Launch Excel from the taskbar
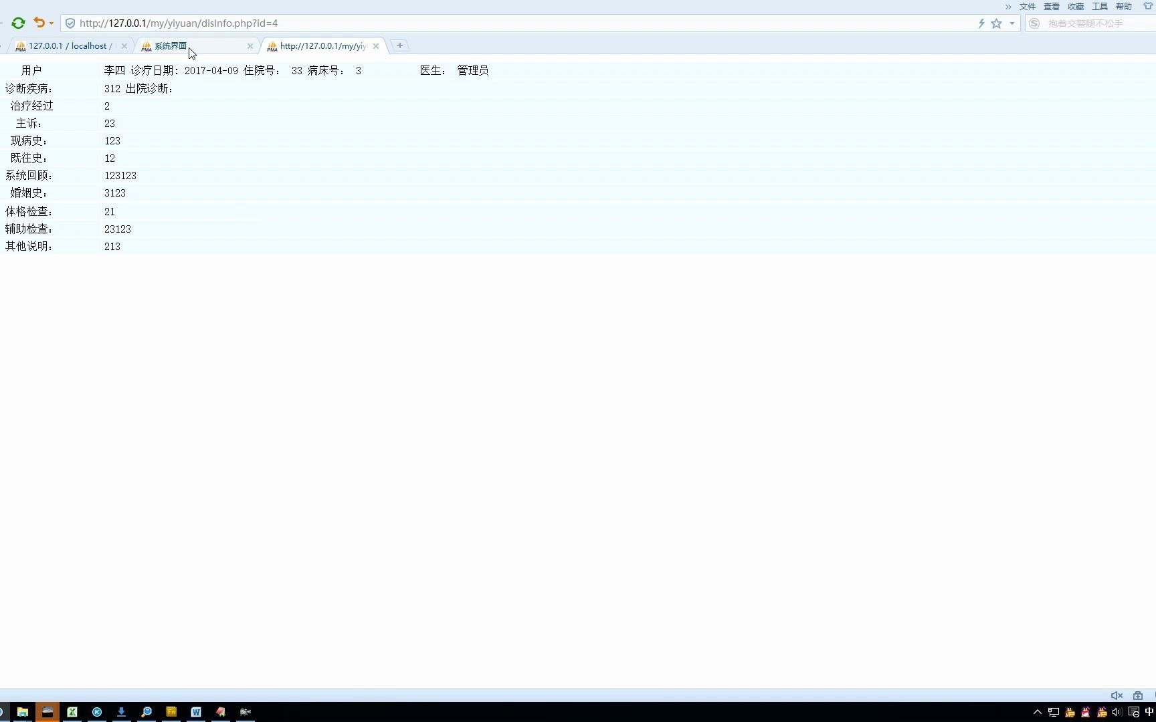 point(72,712)
